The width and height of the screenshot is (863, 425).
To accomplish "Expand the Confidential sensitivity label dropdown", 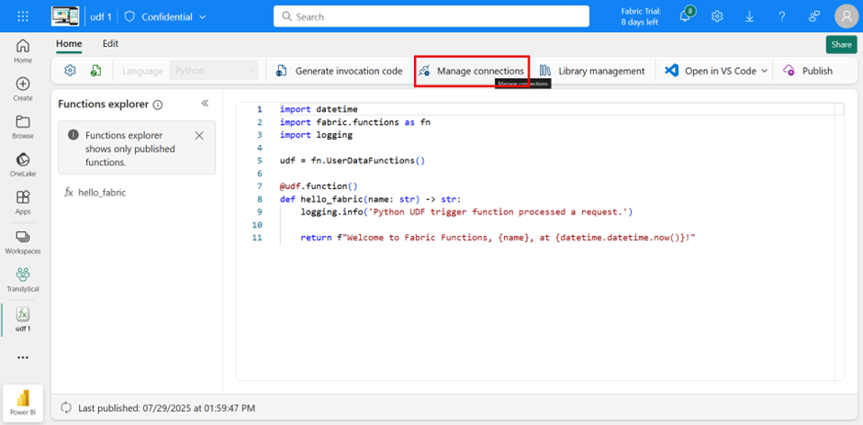I will pos(201,17).
